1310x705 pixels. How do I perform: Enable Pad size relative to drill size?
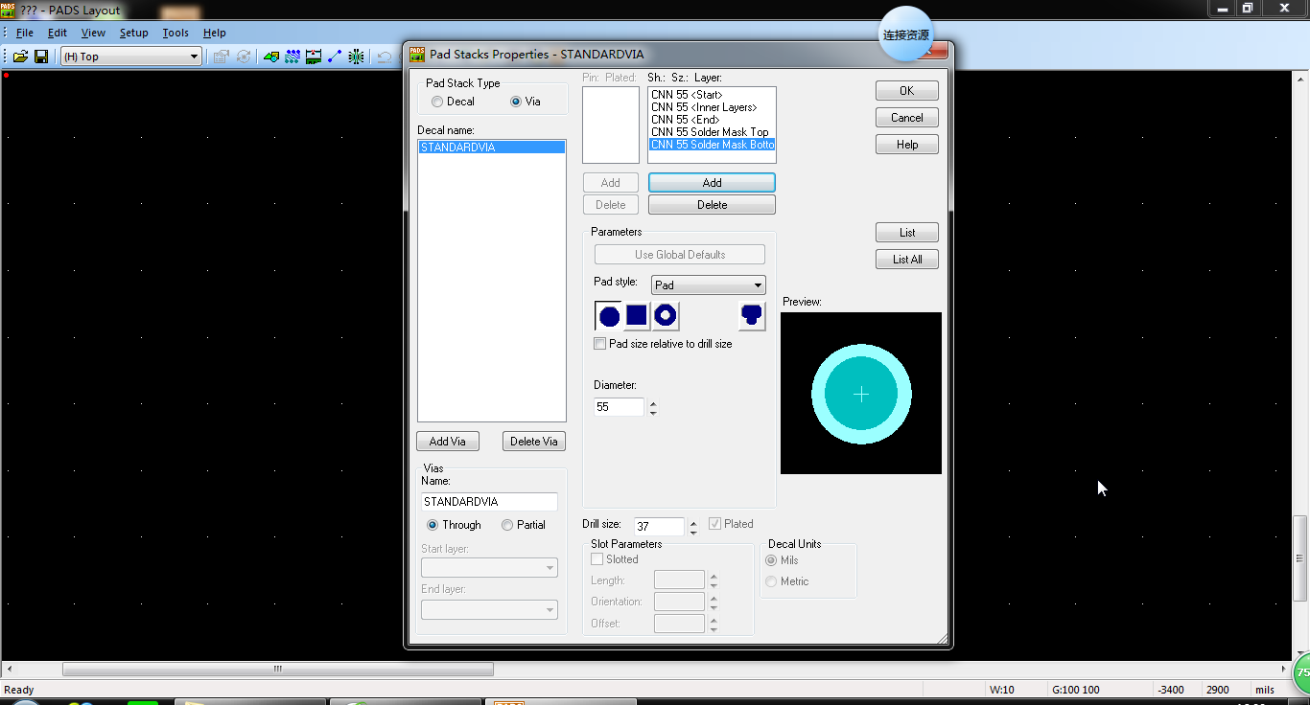coord(600,344)
